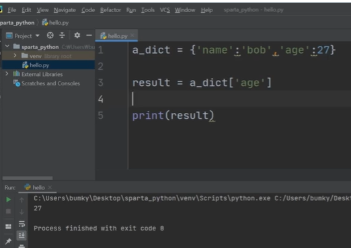Click the Stop process button
The width and height of the screenshot is (351, 248).
(8, 211)
